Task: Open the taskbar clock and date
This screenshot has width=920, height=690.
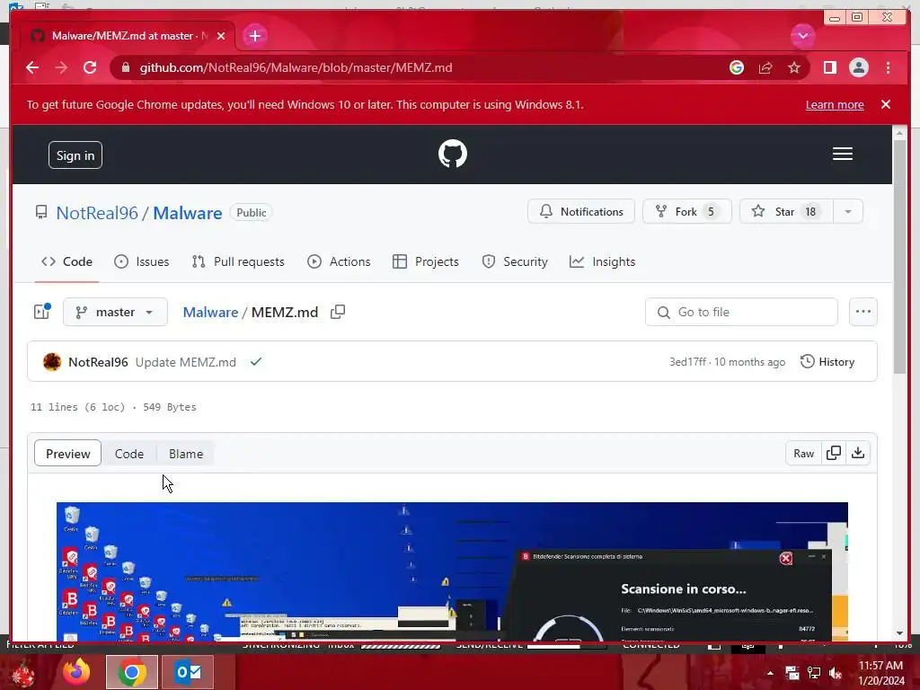Action: (x=881, y=673)
